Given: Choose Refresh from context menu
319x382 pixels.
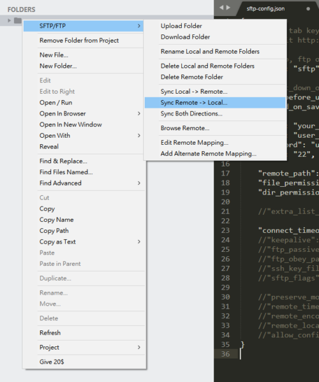Looking at the screenshot, I should click(84, 333).
